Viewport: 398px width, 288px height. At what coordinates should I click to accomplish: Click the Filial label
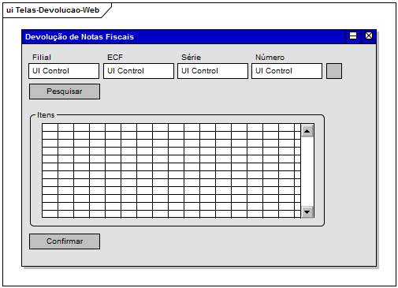click(x=42, y=57)
